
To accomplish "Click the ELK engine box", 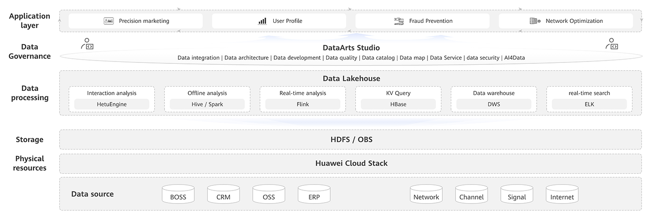I will pyautogui.click(x=590, y=104).
